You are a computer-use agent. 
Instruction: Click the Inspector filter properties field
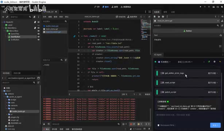click(186, 25)
